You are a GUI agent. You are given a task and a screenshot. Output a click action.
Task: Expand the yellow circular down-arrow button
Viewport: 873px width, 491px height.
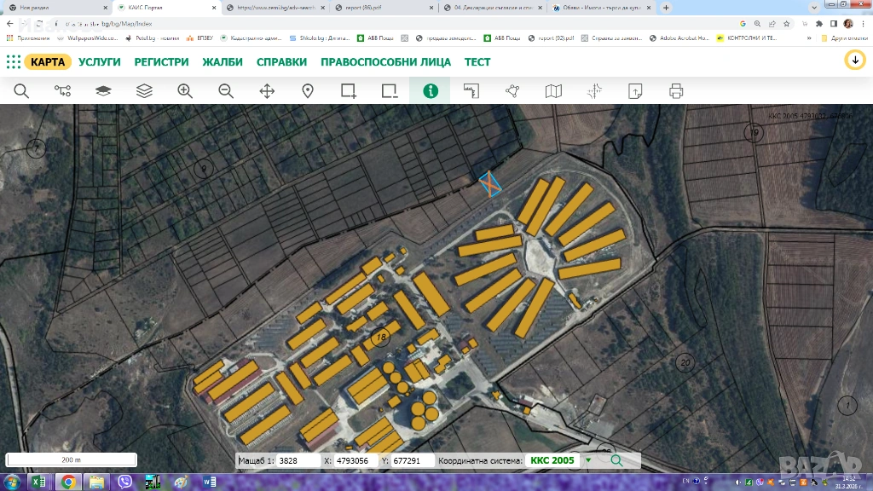(854, 61)
